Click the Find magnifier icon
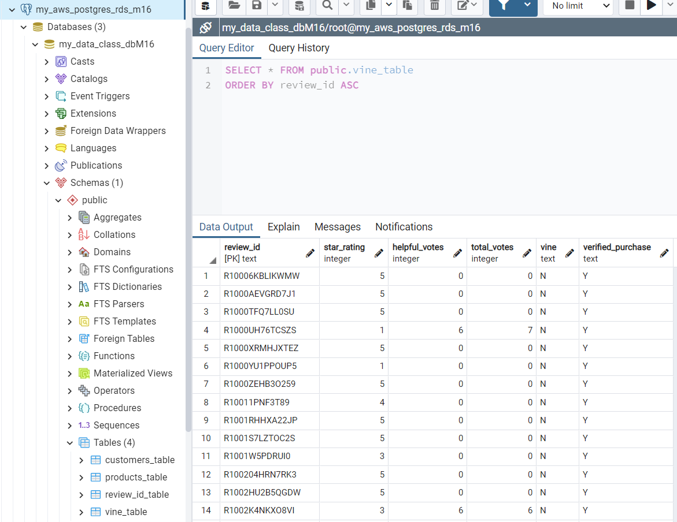 coord(327,6)
